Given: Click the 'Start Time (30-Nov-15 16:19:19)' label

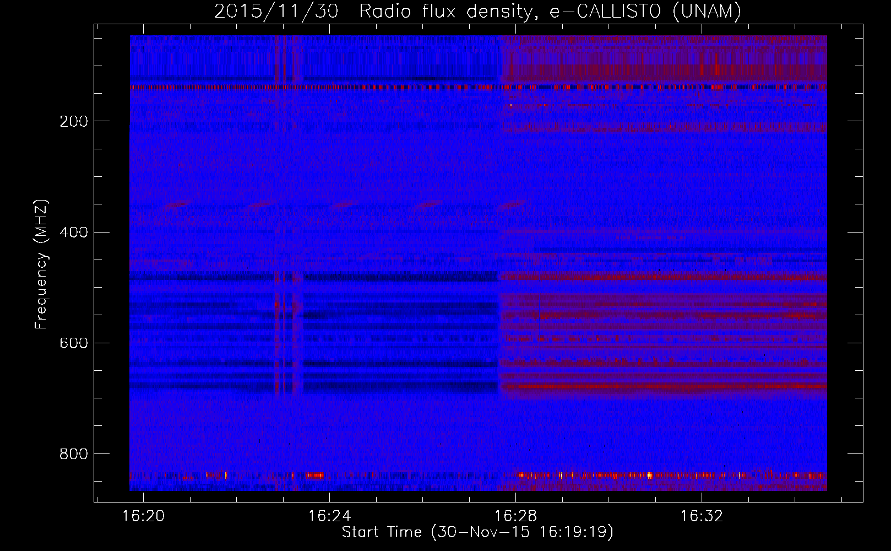Looking at the screenshot, I should coord(477,532).
